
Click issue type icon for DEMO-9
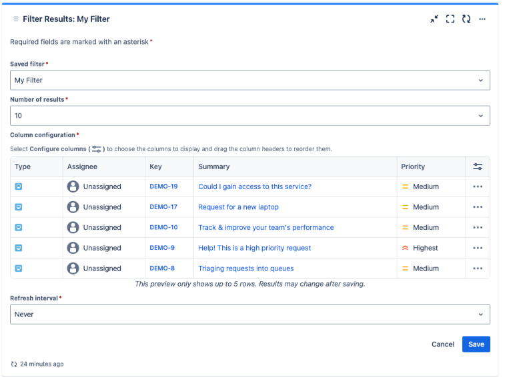pyautogui.click(x=19, y=248)
